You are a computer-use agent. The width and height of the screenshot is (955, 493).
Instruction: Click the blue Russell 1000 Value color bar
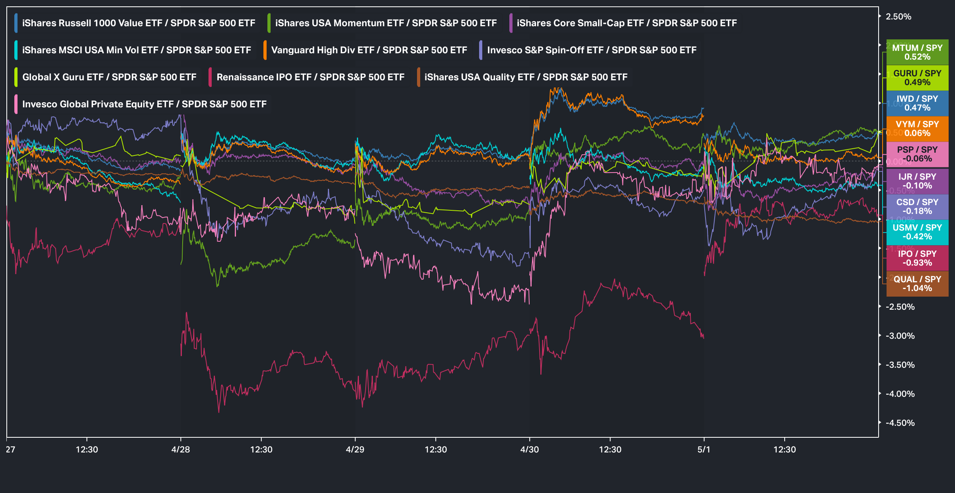(x=16, y=23)
